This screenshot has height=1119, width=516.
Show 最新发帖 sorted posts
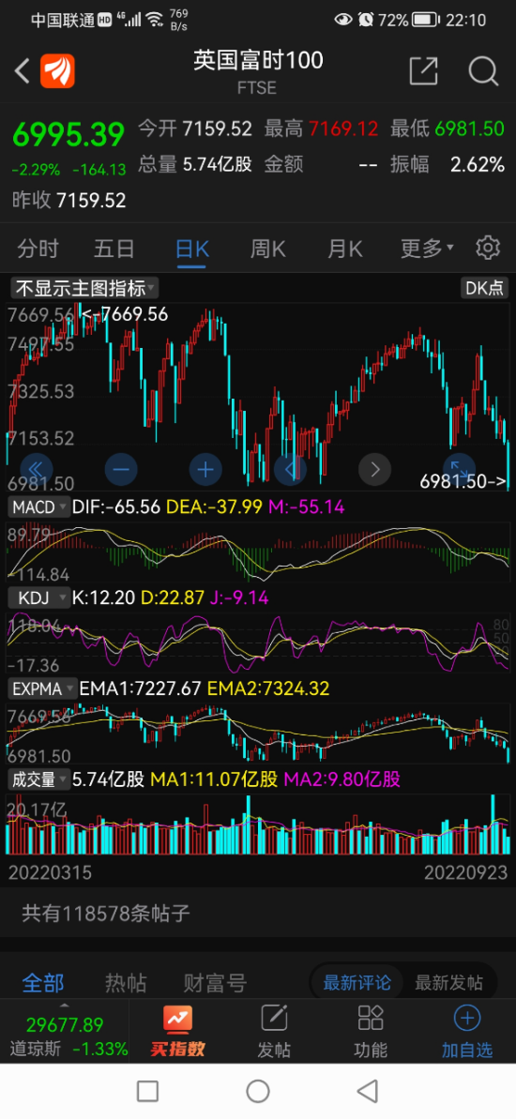coord(448,983)
